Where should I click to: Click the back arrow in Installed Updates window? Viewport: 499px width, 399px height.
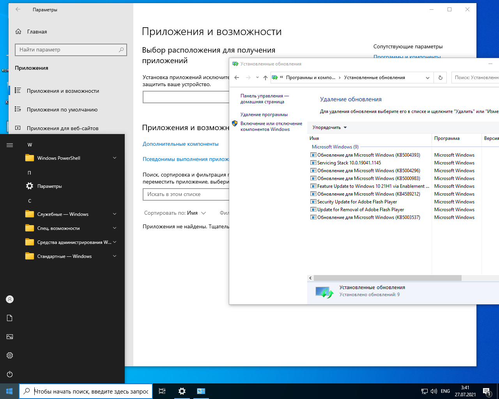pyautogui.click(x=237, y=78)
